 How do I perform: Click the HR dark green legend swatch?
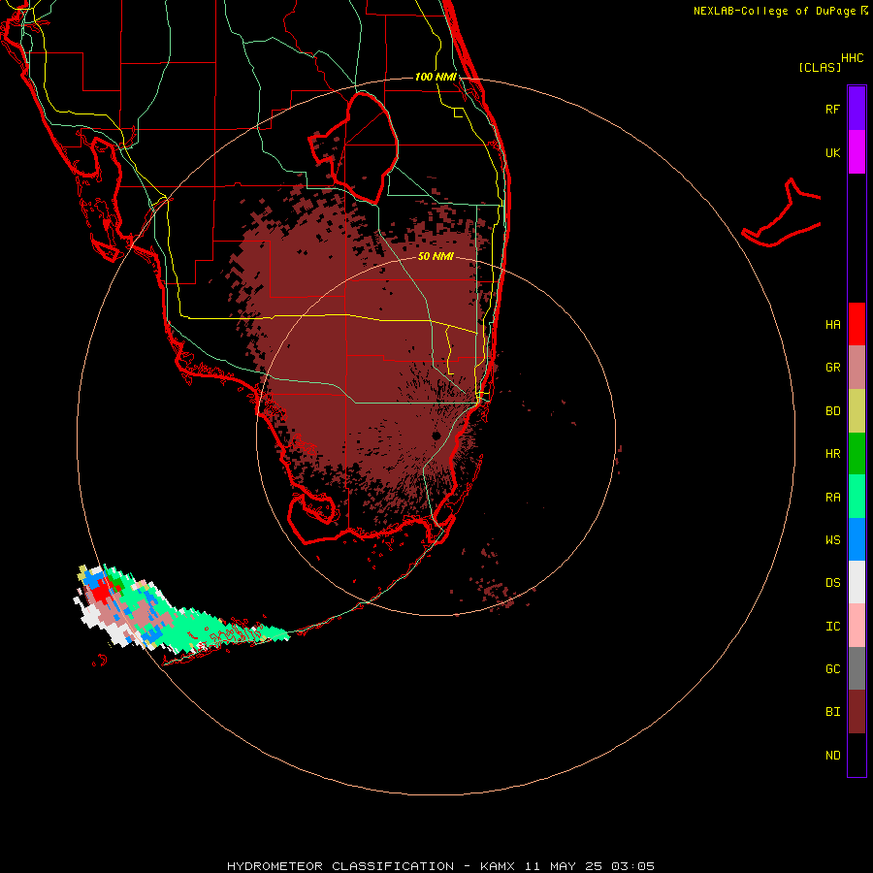pyautogui.click(x=857, y=454)
